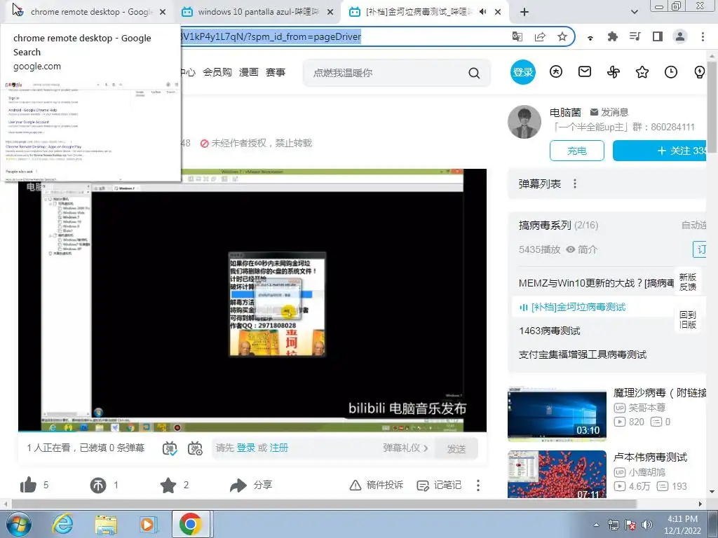Click the 充电 button
The height and width of the screenshot is (538, 718).
pyautogui.click(x=577, y=151)
